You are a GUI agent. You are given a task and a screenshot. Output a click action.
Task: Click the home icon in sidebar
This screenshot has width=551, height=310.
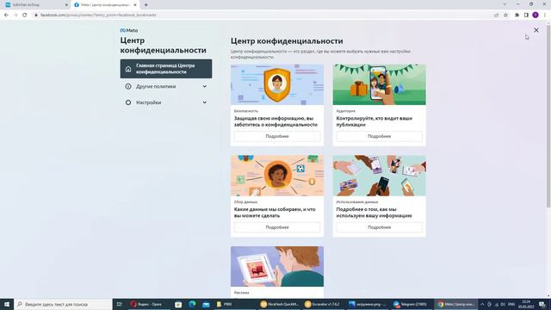(x=128, y=69)
